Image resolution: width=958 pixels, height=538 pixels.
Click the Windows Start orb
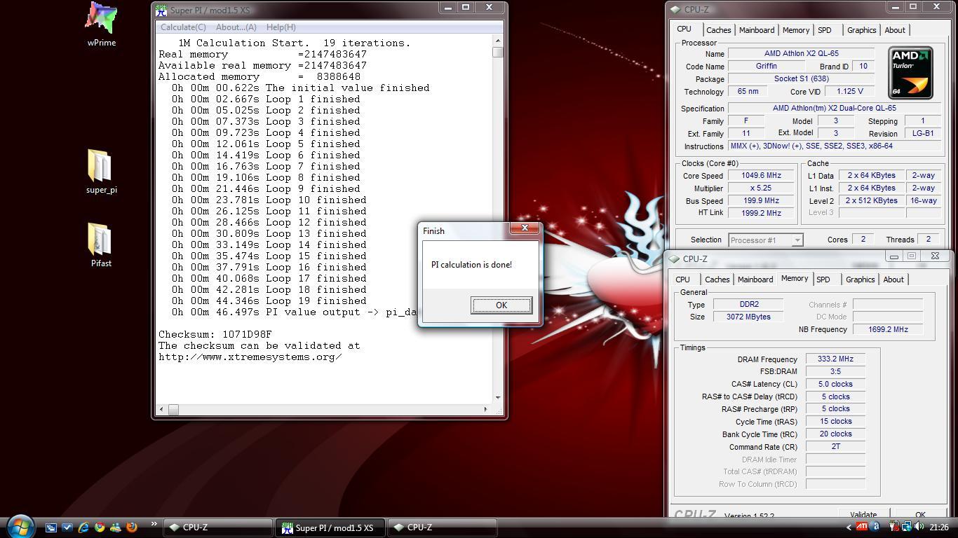20,525
